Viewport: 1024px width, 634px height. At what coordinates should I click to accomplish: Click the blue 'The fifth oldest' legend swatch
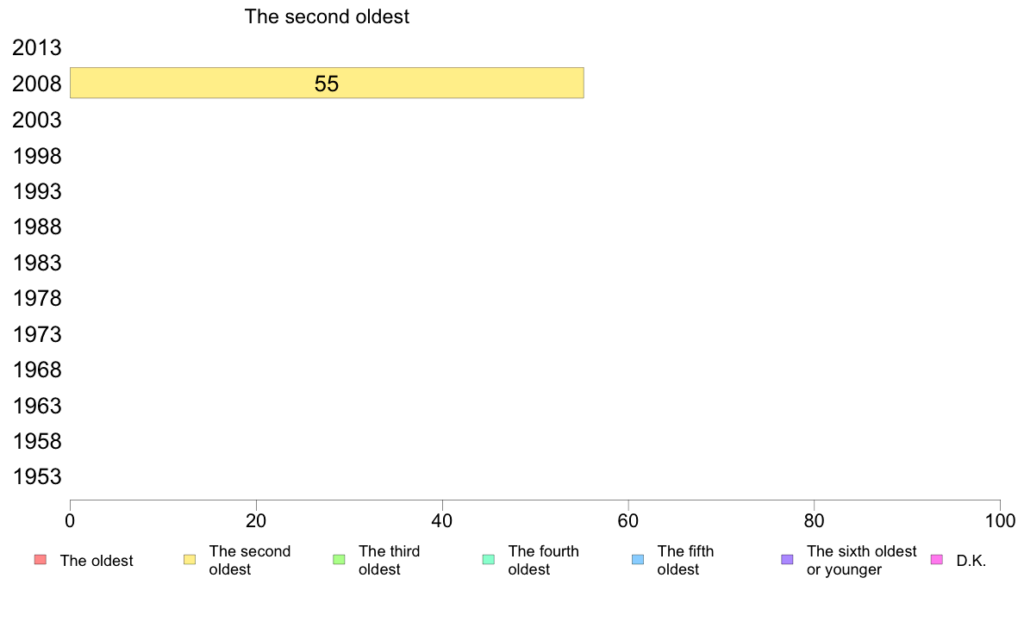click(638, 560)
